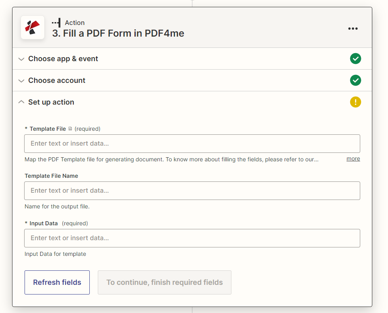This screenshot has height=313, width=388.
Task: Click the Refresh fields button
Action: pos(57,282)
